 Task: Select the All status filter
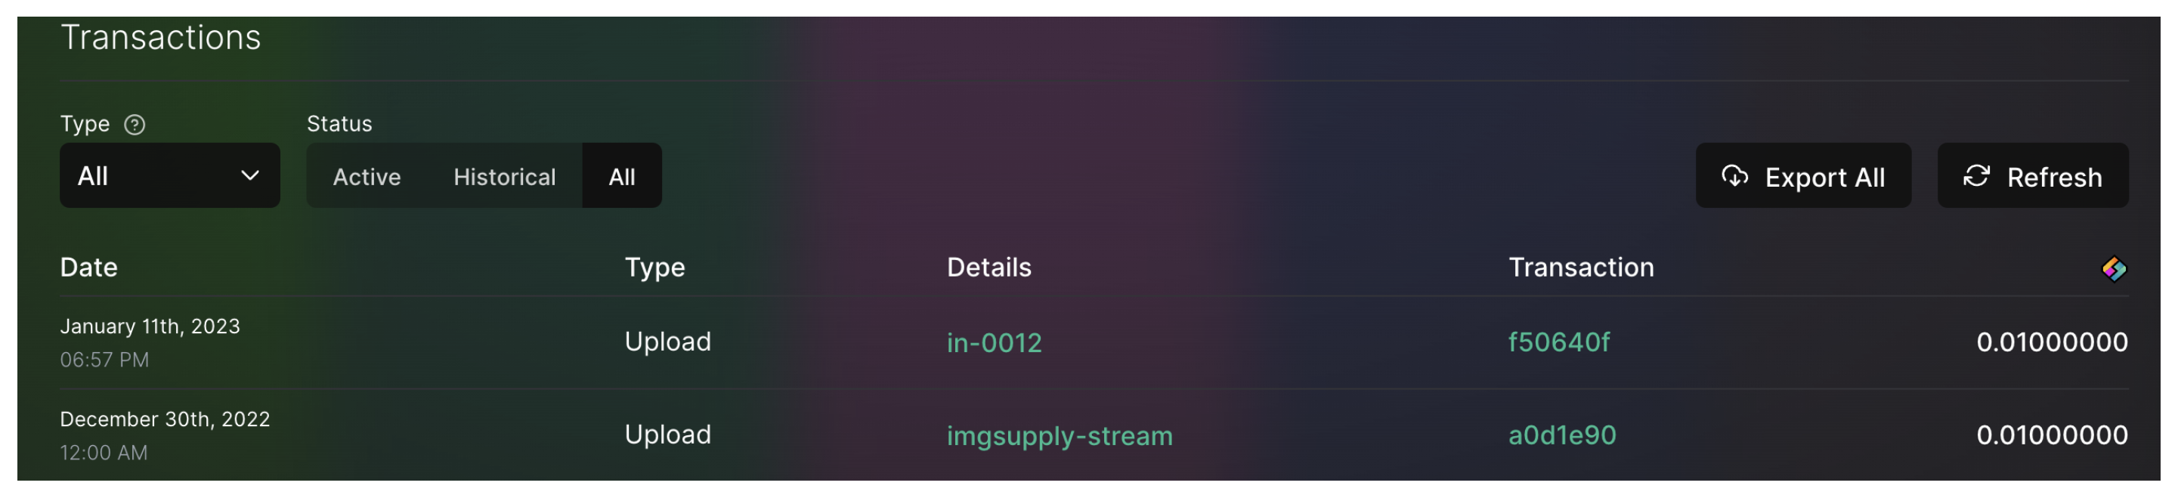[x=621, y=177]
